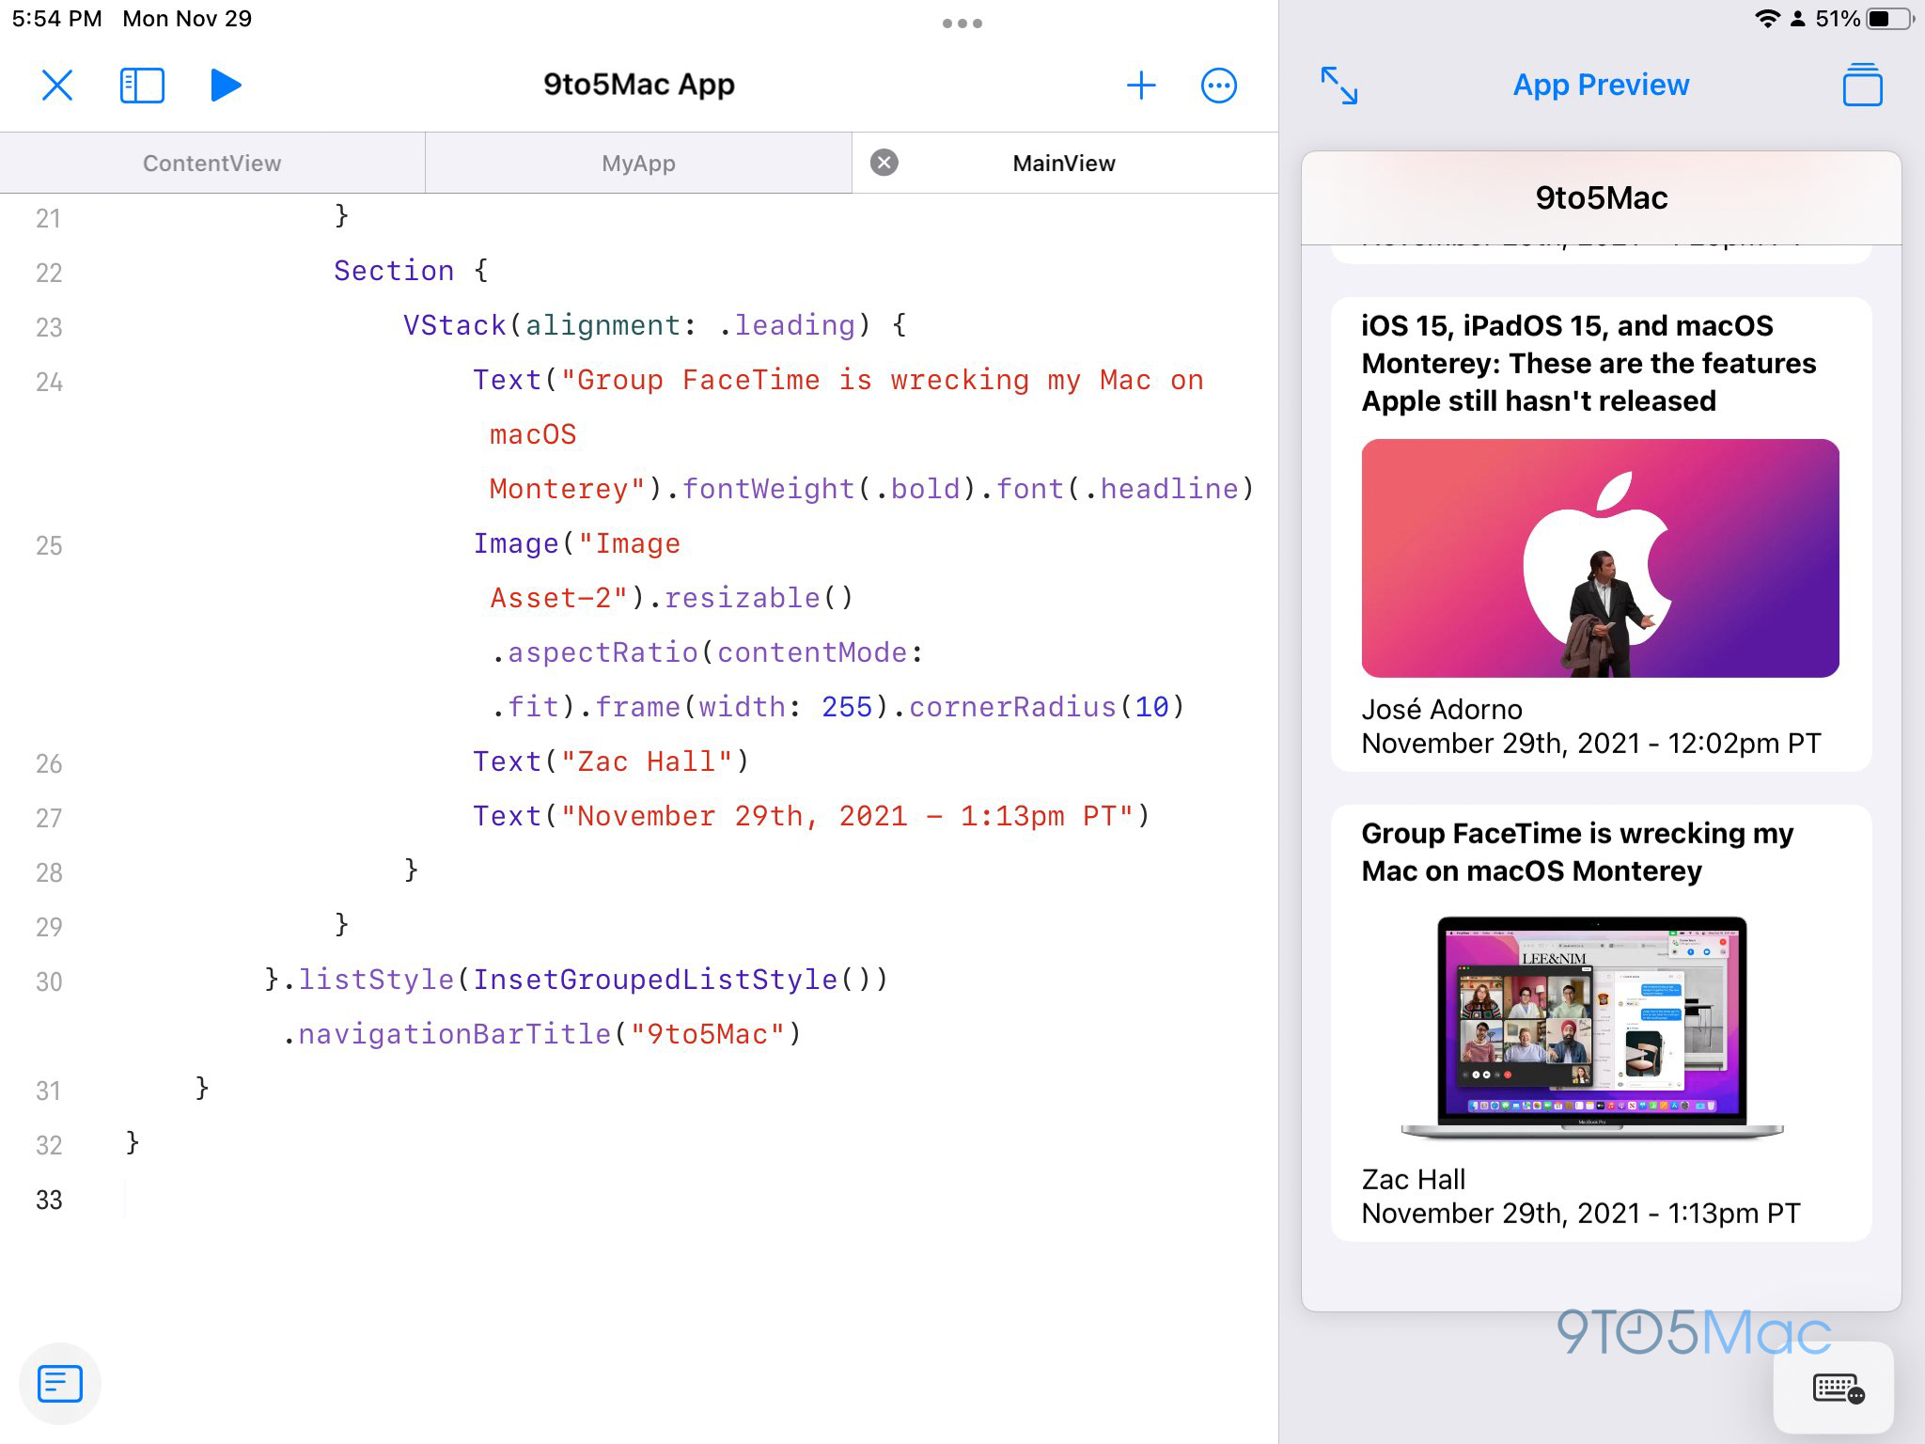The image size is (1925, 1444).
Task: Expand the App Preview to fullscreen
Action: (1338, 86)
